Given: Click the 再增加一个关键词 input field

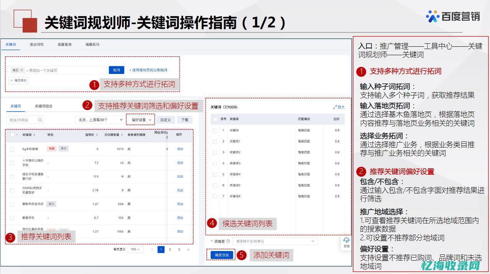Looking at the screenshot, I should click(x=58, y=70).
